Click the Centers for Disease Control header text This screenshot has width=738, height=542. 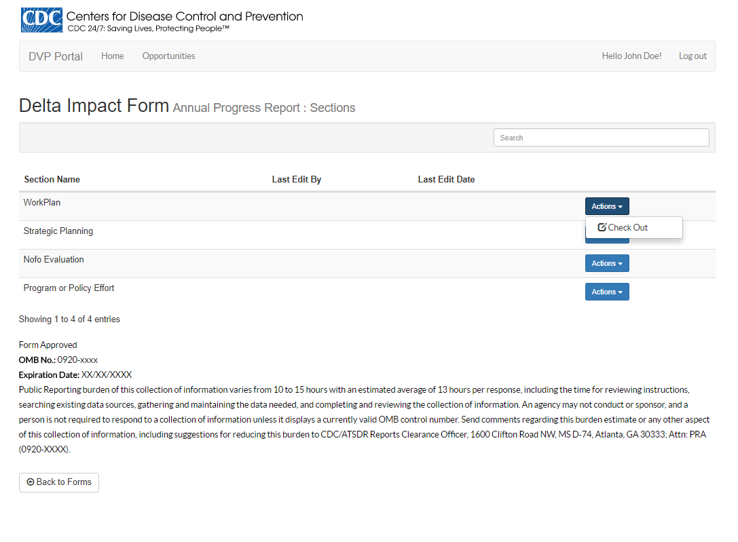pyautogui.click(x=185, y=16)
